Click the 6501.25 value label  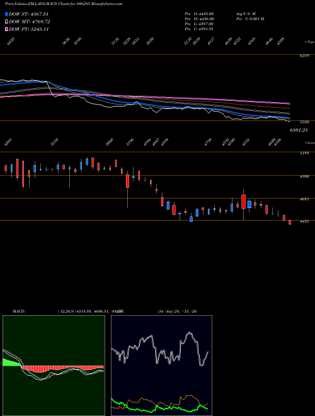coord(299,130)
